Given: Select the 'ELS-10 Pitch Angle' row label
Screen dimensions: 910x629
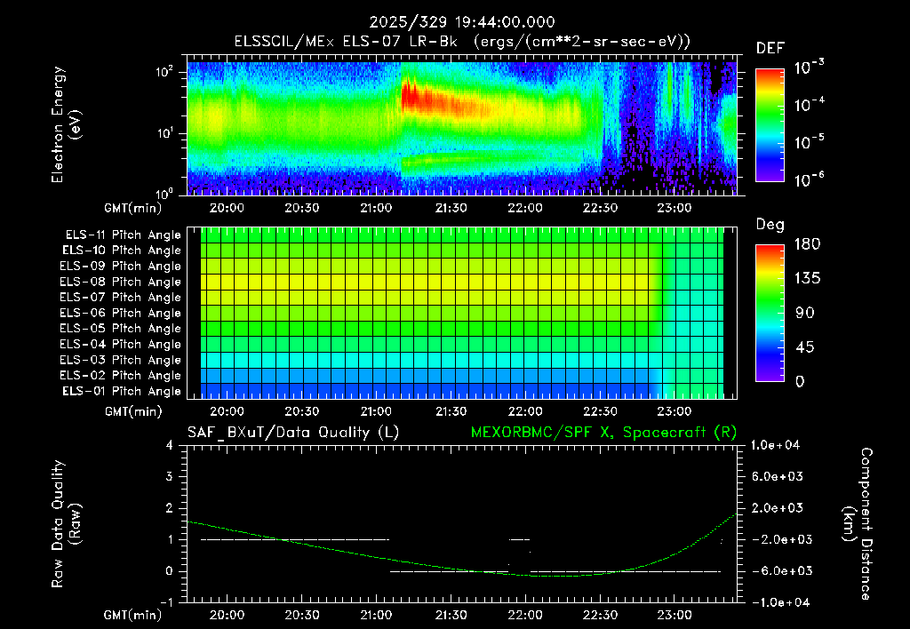Looking at the screenshot, I should click(121, 251).
